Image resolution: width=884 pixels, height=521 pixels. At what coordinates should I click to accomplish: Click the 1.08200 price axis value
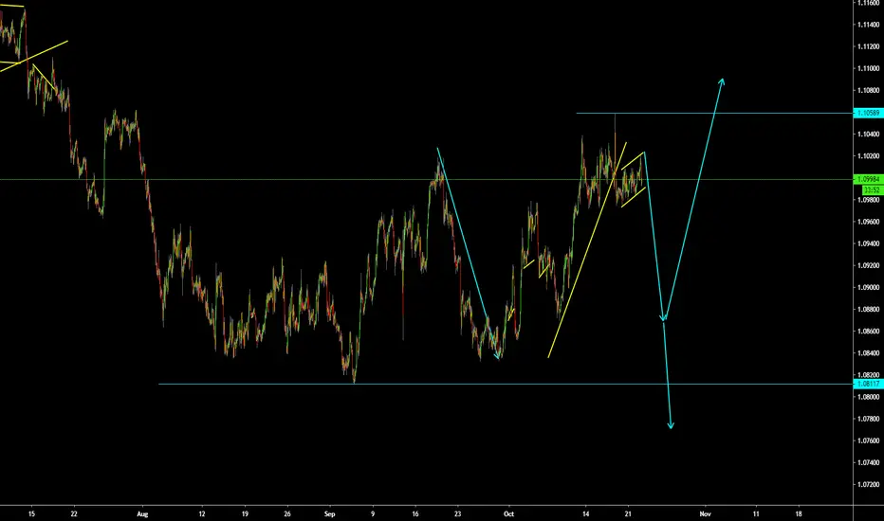(868, 374)
